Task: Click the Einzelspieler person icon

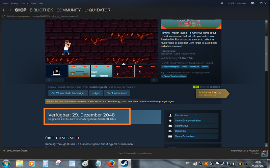Action: [170, 115]
